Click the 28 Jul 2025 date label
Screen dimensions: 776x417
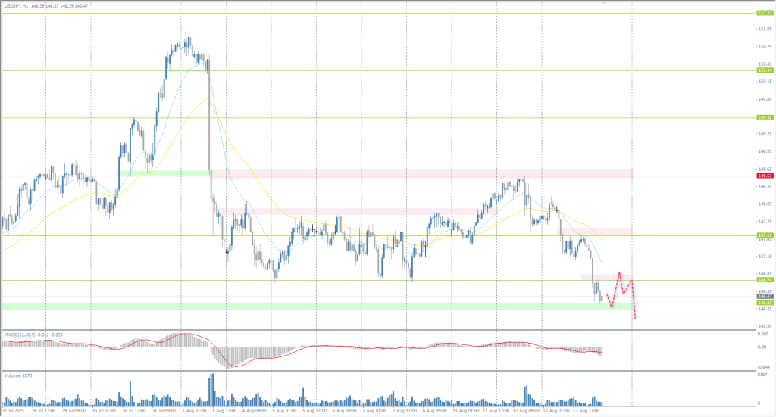click(14, 412)
